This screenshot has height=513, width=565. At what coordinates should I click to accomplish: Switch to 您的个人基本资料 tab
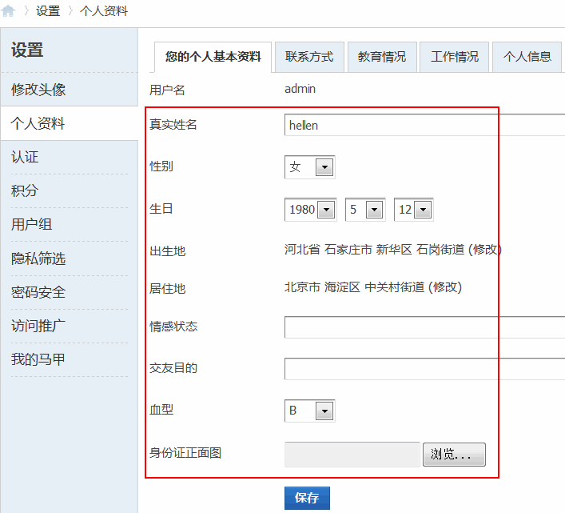click(213, 57)
